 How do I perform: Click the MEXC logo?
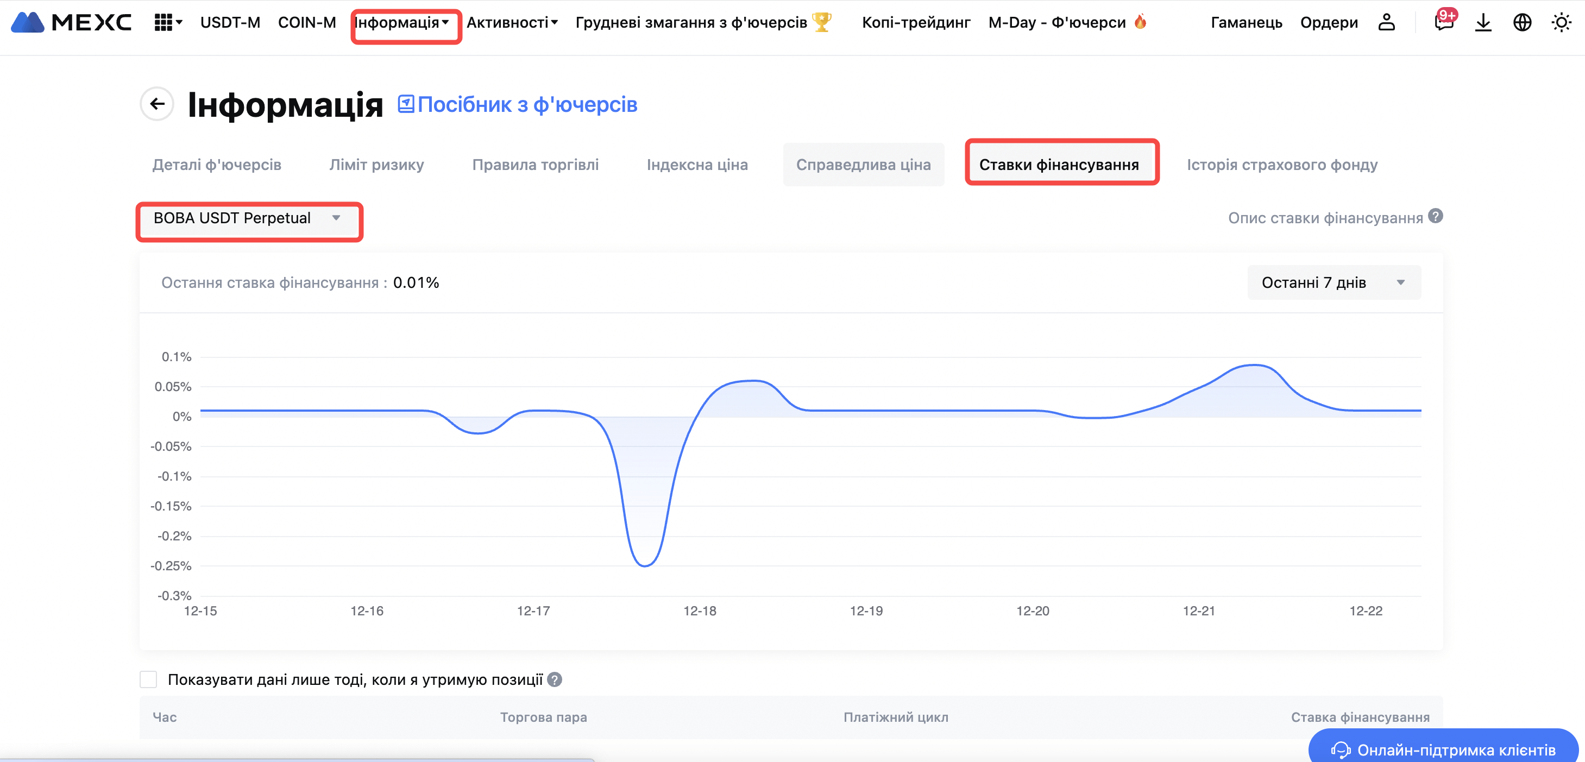pos(71,22)
